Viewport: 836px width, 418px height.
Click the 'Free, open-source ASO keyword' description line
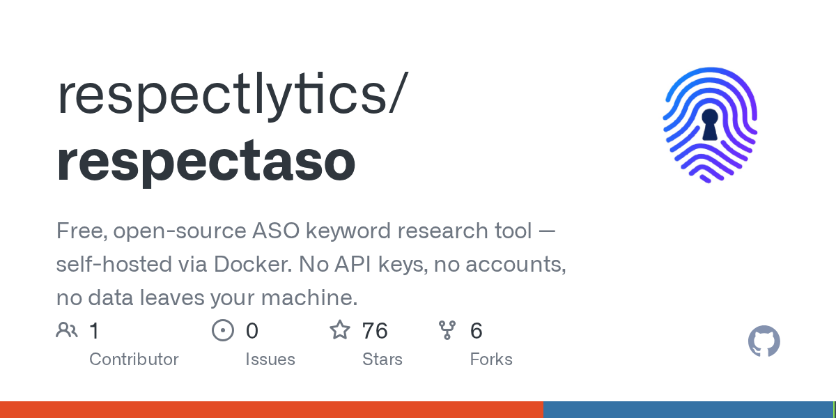306,231
